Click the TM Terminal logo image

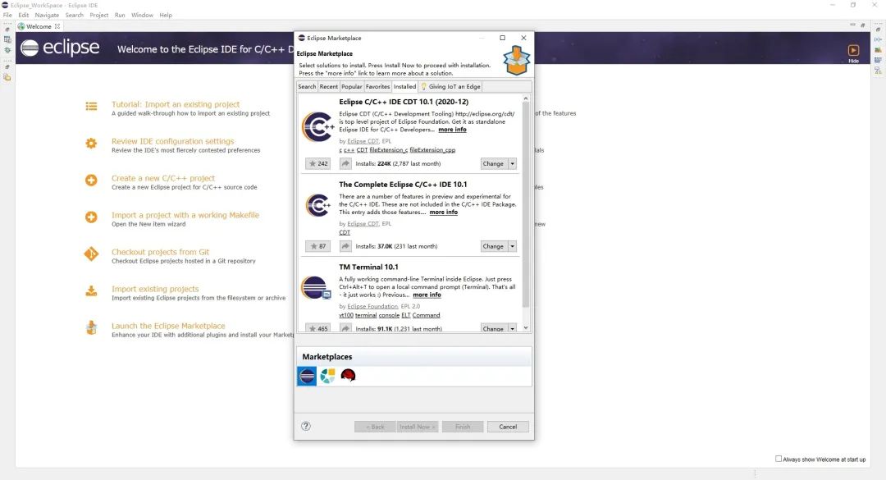(x=315, y=288)
